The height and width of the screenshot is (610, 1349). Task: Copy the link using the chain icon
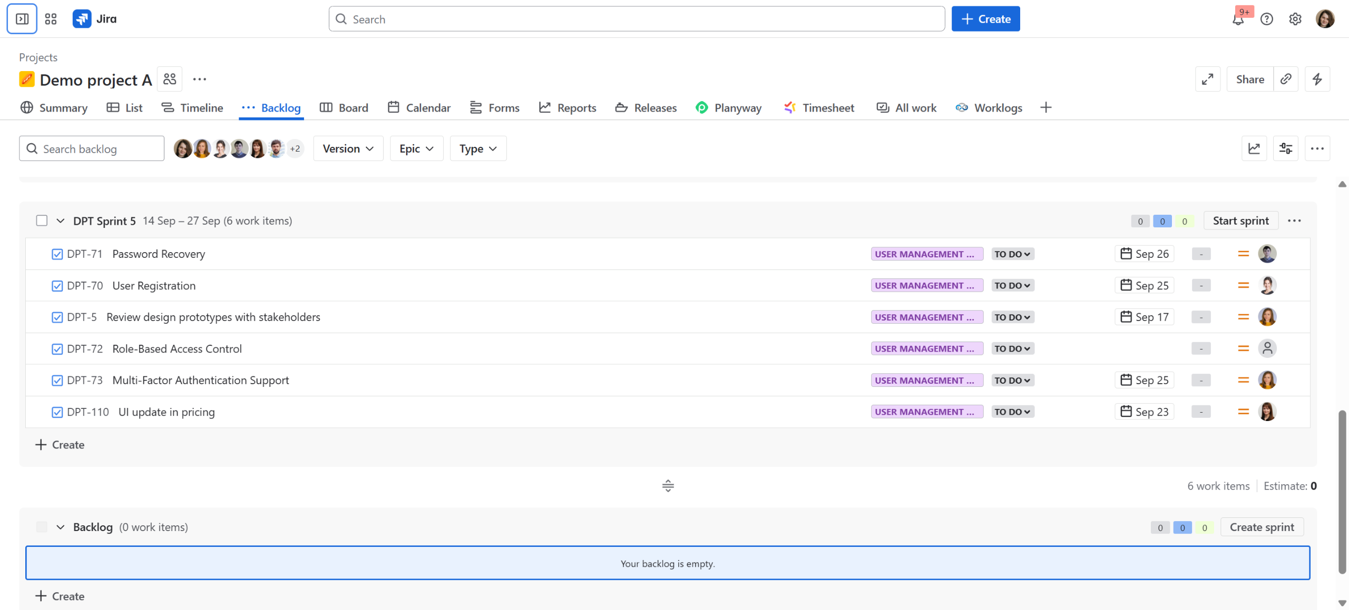pyautogui.click(x=1286, y=79)
